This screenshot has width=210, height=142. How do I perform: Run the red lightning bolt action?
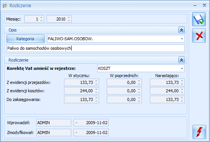click(x=199, y=132)
